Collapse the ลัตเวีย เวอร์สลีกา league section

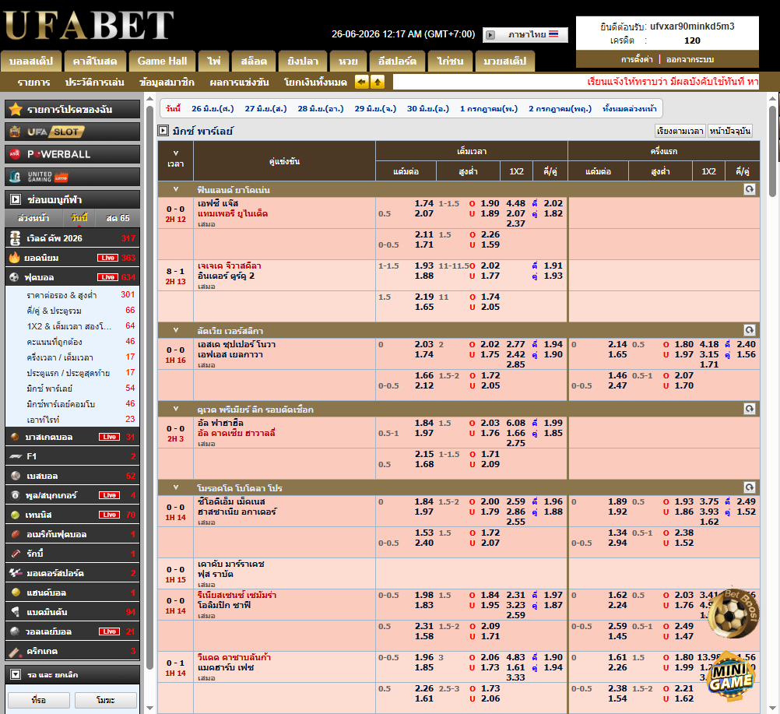tap(176, 330)
